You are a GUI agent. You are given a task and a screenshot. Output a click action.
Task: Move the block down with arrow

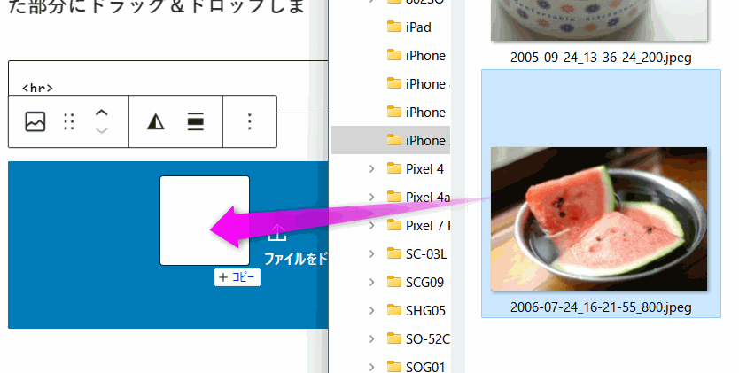(102, 131)
